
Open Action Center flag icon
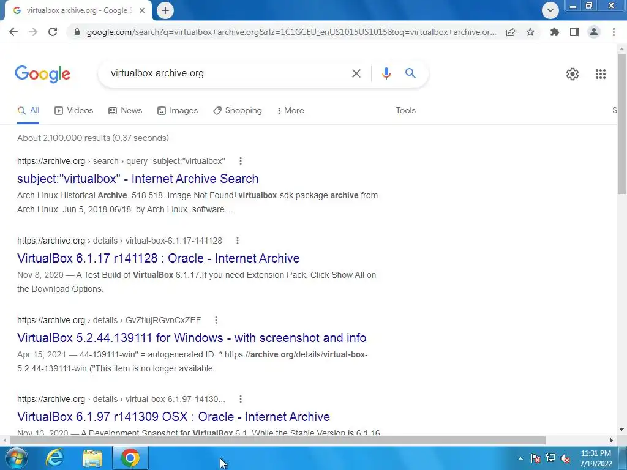[x=535, y=458]
